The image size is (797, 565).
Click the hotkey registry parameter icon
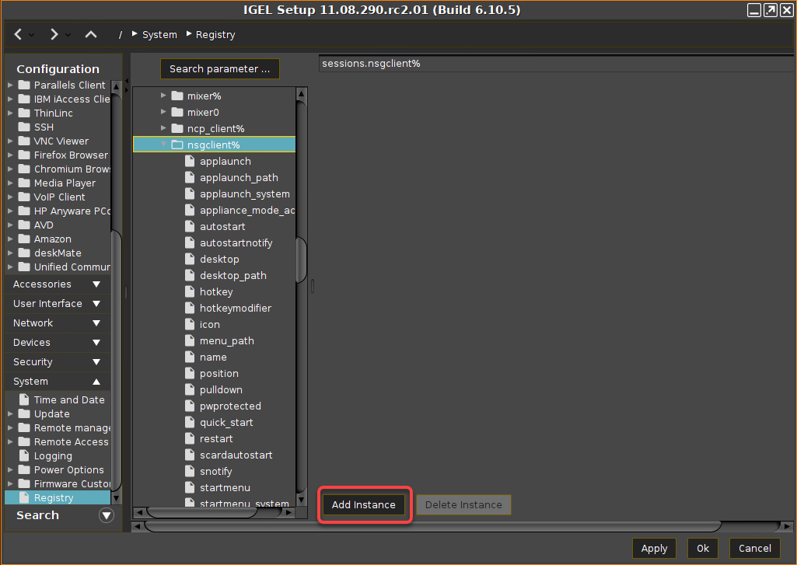coord(189,291)
